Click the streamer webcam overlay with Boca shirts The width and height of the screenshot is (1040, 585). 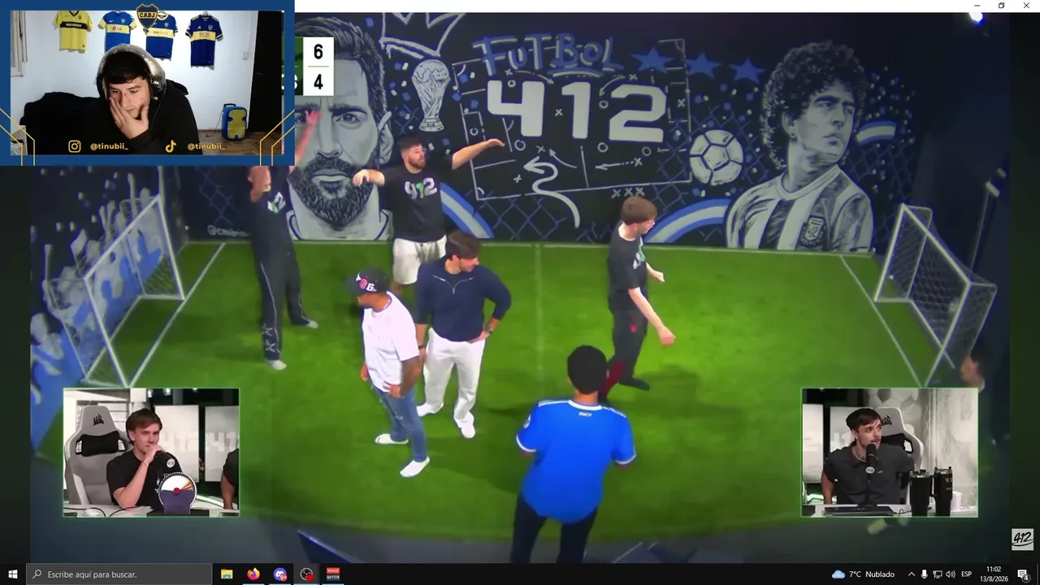147,82
